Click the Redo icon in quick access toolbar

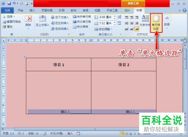coord(21,4)
